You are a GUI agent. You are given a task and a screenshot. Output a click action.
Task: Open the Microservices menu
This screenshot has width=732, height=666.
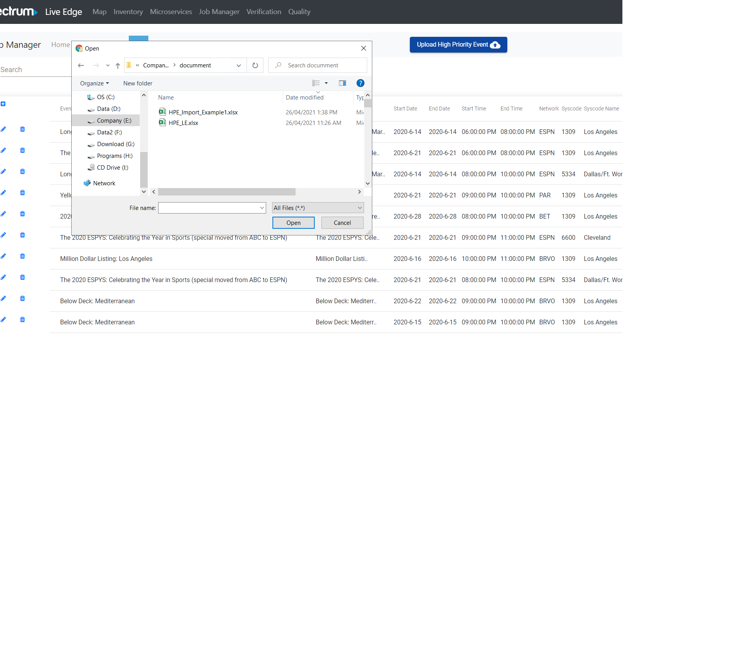(171, 12)
